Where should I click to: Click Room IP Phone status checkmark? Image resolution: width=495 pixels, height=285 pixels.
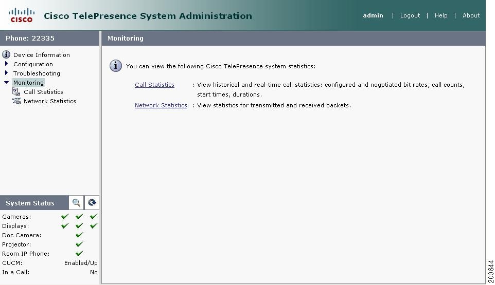click(x=80, y=254)
